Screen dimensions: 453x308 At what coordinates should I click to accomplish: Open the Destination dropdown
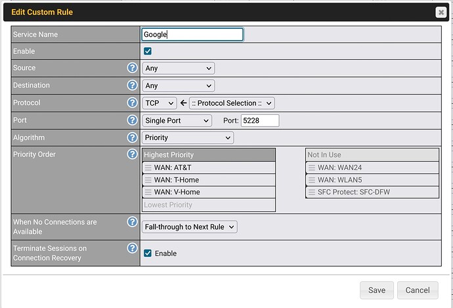tap(179, 85)
